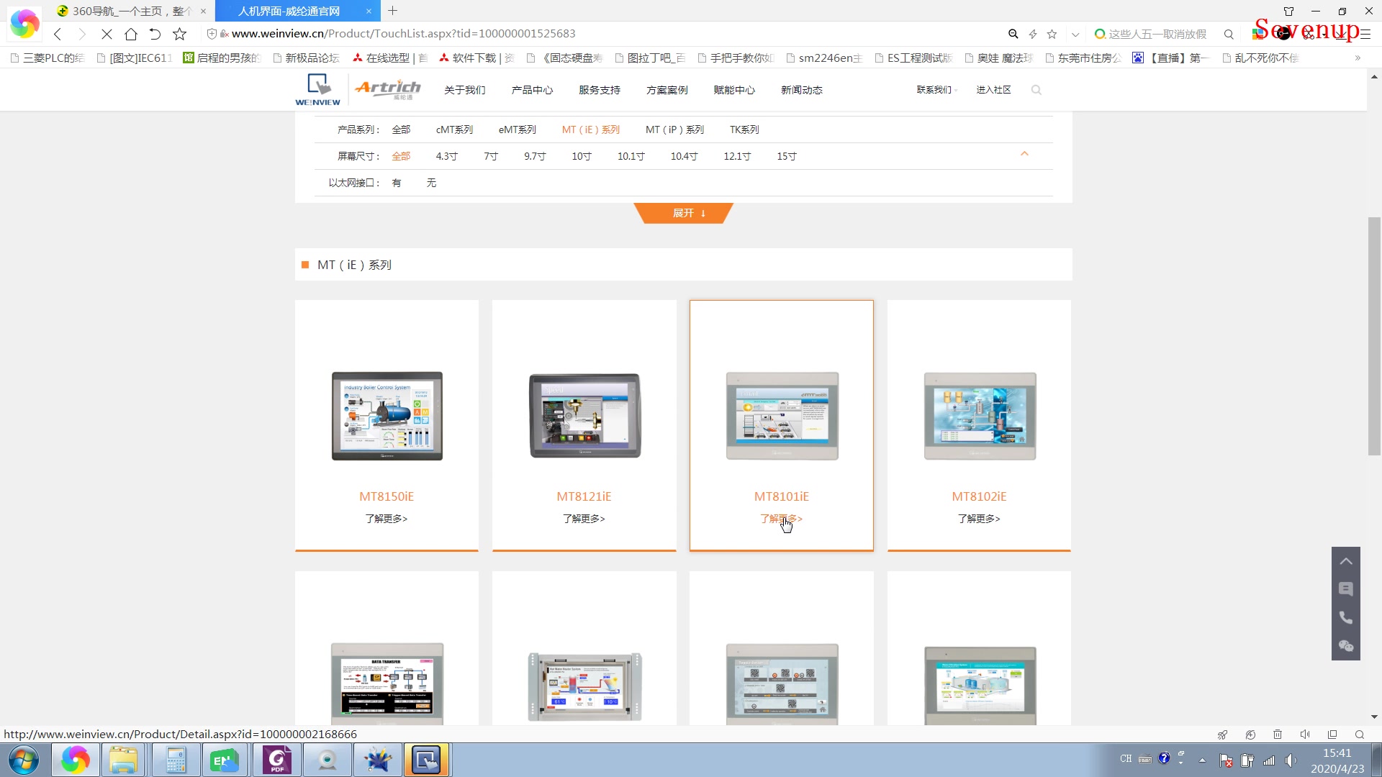Click the WeChat side icon

coord(1345,646)
